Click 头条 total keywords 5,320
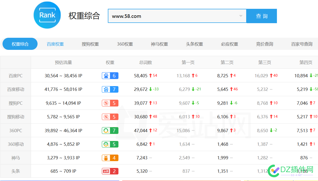Image resolution: width=318 pixels, height=181 pixels. (142, 171)
